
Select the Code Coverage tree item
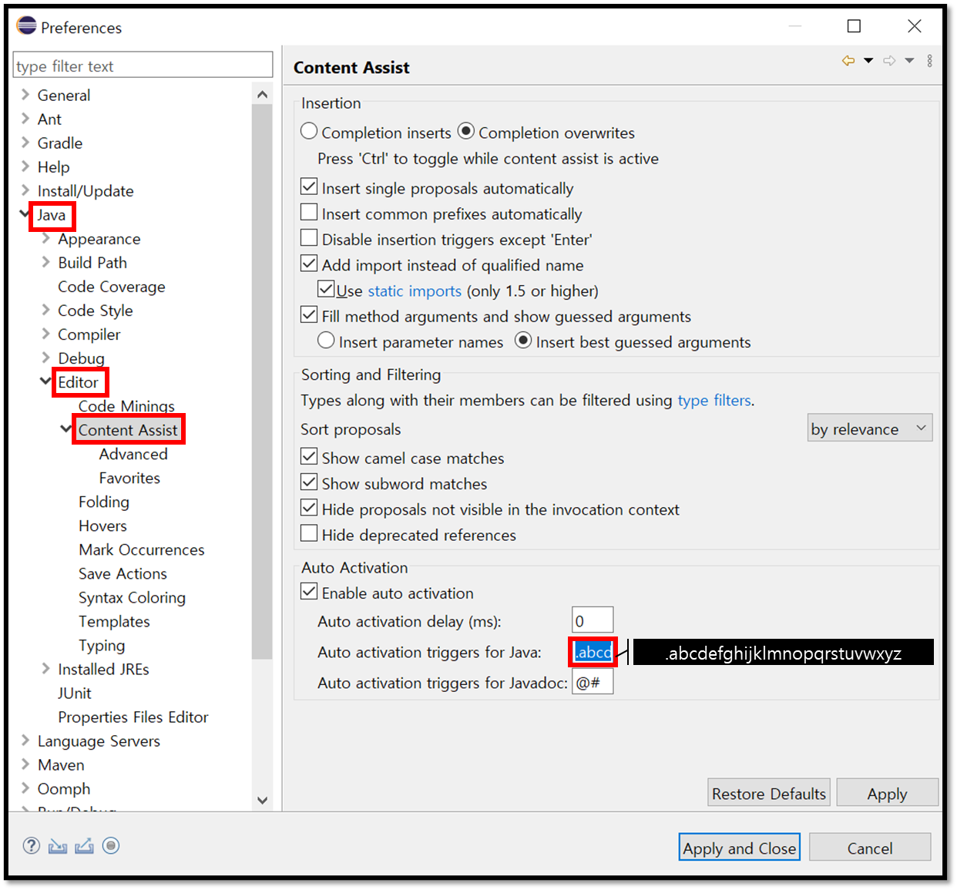[112, 287]
